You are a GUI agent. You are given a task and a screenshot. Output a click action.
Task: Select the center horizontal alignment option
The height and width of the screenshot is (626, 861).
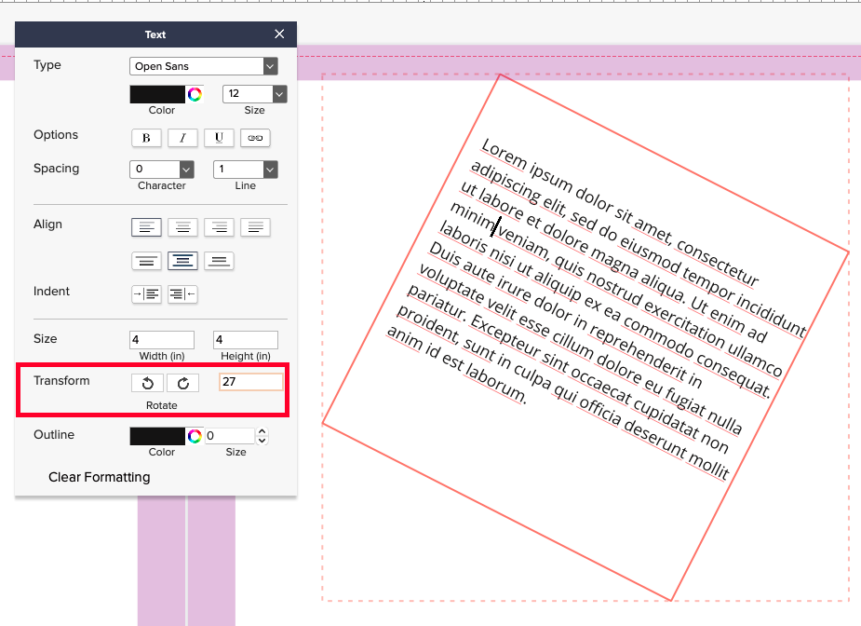tap(182, 227)
